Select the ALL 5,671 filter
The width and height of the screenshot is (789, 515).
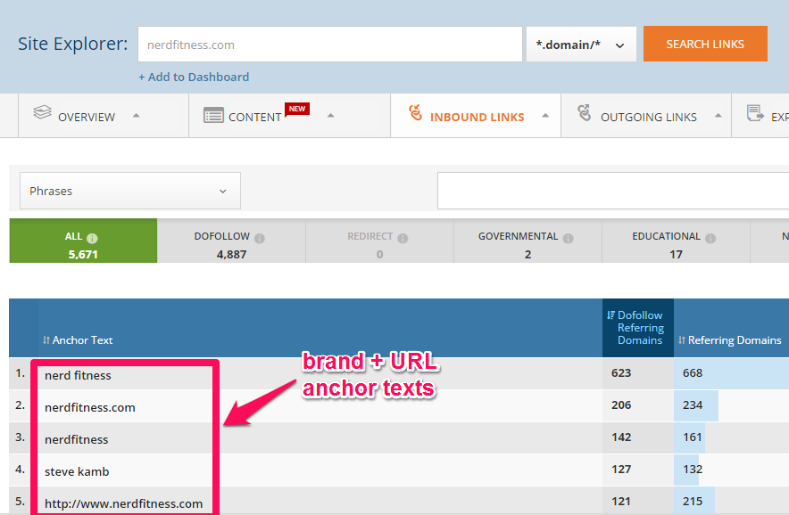pyautogui.click(x=83, y=241)
